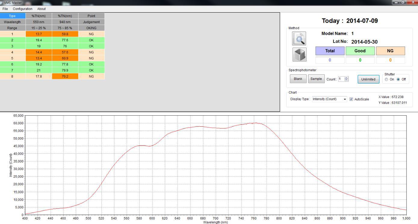
Task: Click the Count input field
Action: (341, 79)
